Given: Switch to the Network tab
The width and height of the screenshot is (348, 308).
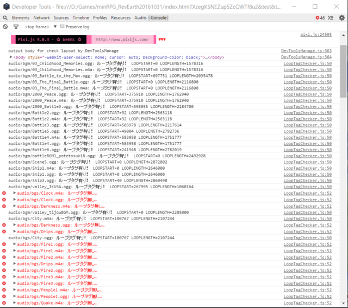Looking at the screenshot, I should click(x=41, y=18).
